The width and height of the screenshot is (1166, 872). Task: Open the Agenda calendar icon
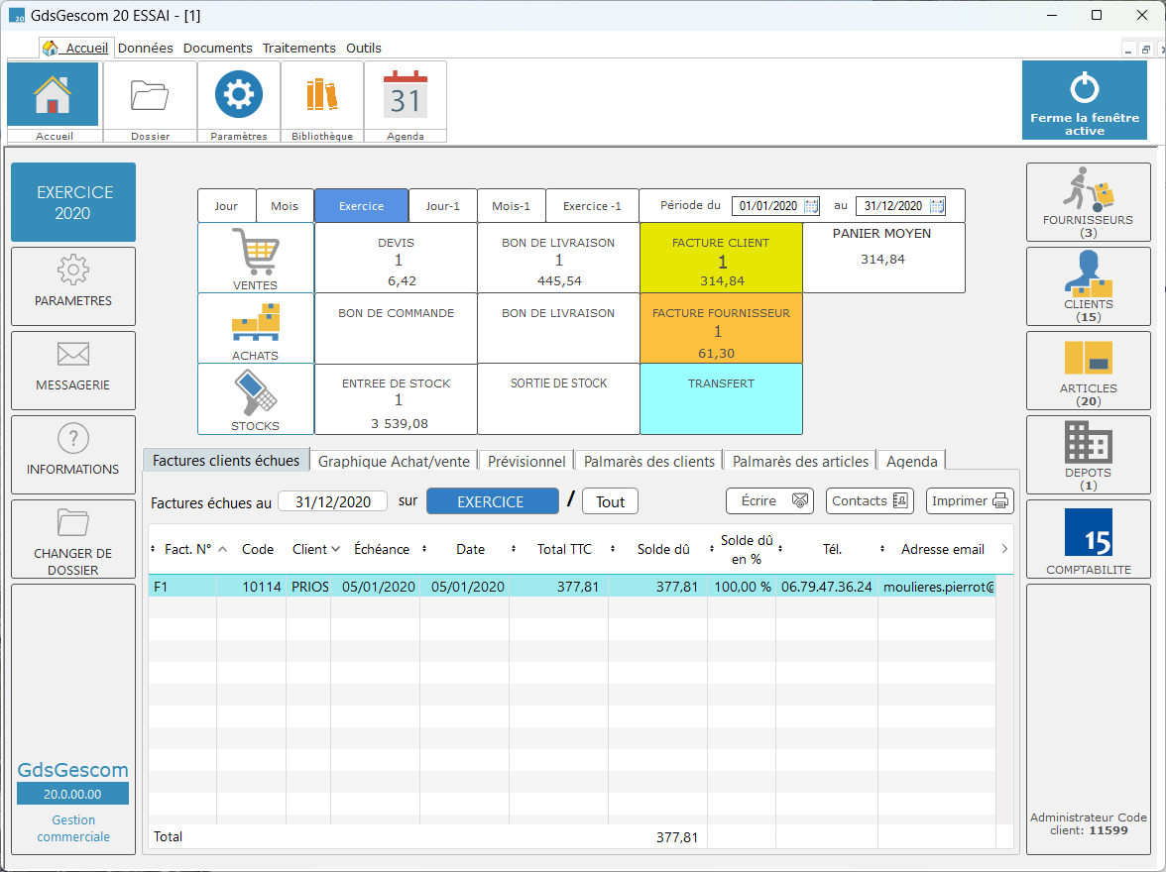(405, 96)
